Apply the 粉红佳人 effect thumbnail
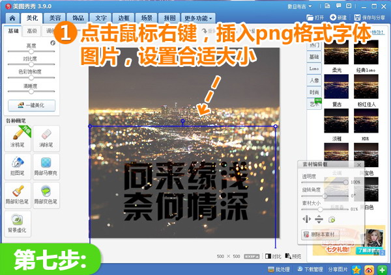This screenshot has height=275, width=391. point(366,86)
